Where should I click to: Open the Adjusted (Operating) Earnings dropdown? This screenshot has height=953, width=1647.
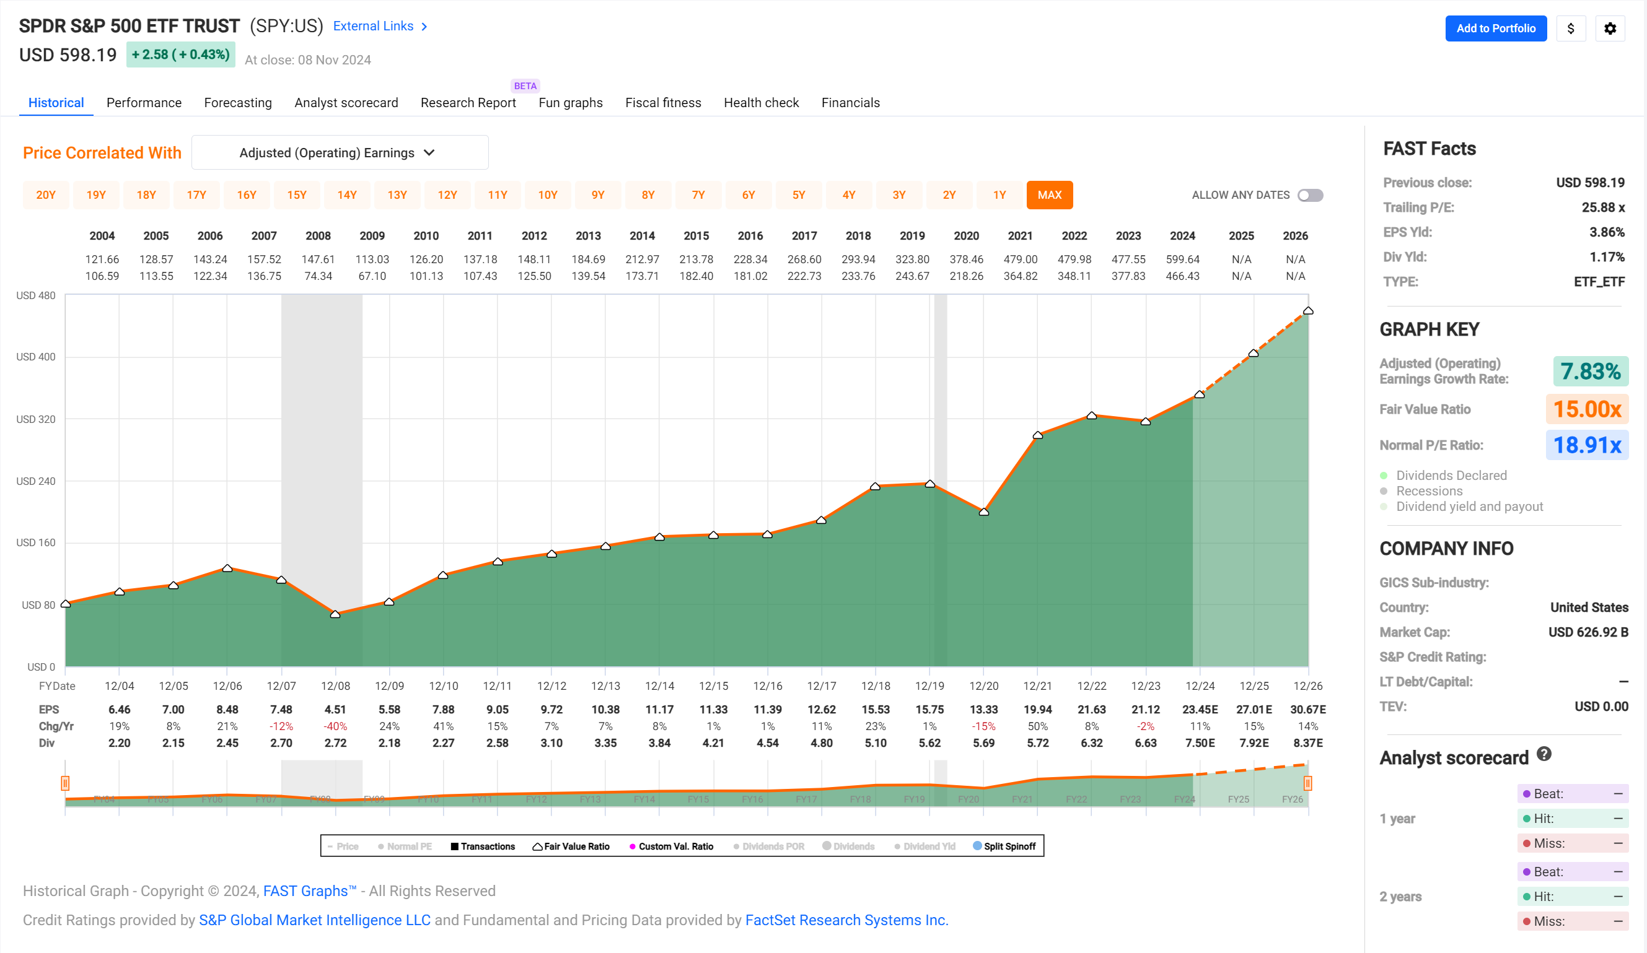[340, 153]
